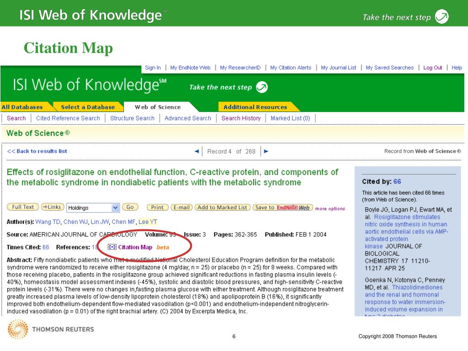Screen dimensions: 468x351
Task: Click the E-mail button
Action: point(181,207)
